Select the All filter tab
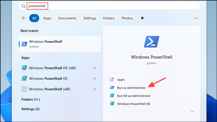Image resolution: width=217 pixels, height=122 pixels. point(34,18)
